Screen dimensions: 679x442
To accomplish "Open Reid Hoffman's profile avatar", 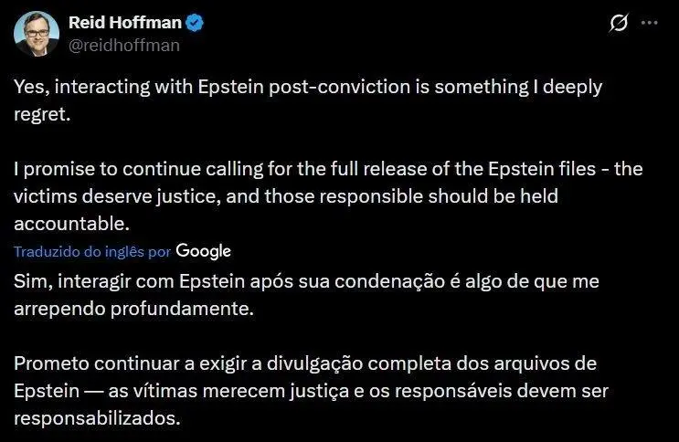I will coord(36,33).
